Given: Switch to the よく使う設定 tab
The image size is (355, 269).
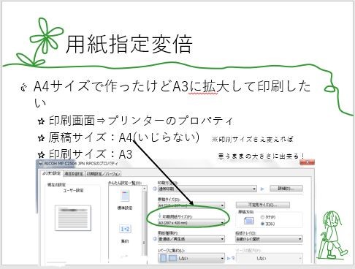Looking at the screenshot, I should click(x=51, y=173).
